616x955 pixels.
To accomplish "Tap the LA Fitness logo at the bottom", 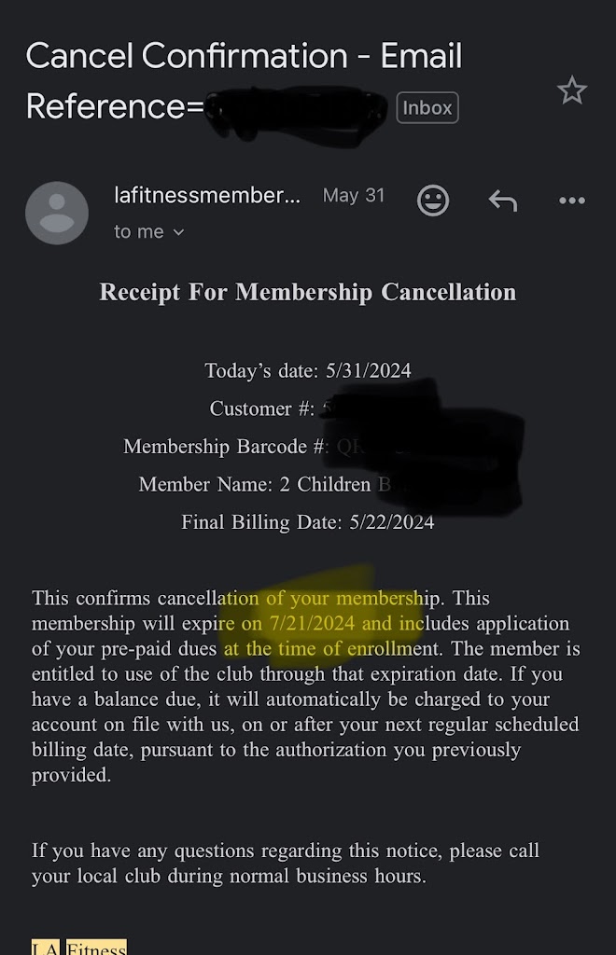I will click(78, 946).
